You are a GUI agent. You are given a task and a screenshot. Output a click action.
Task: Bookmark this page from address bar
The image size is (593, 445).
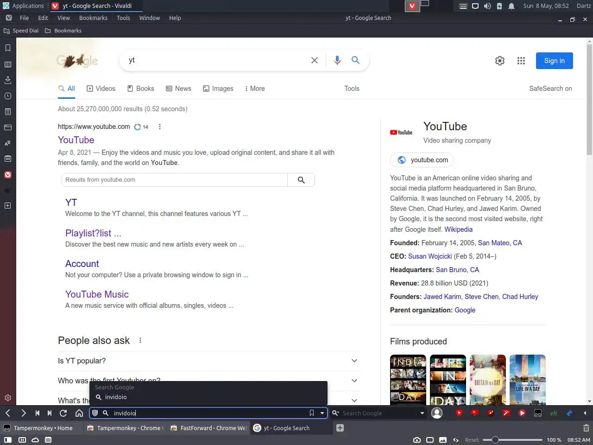click(x=312, y=413)
